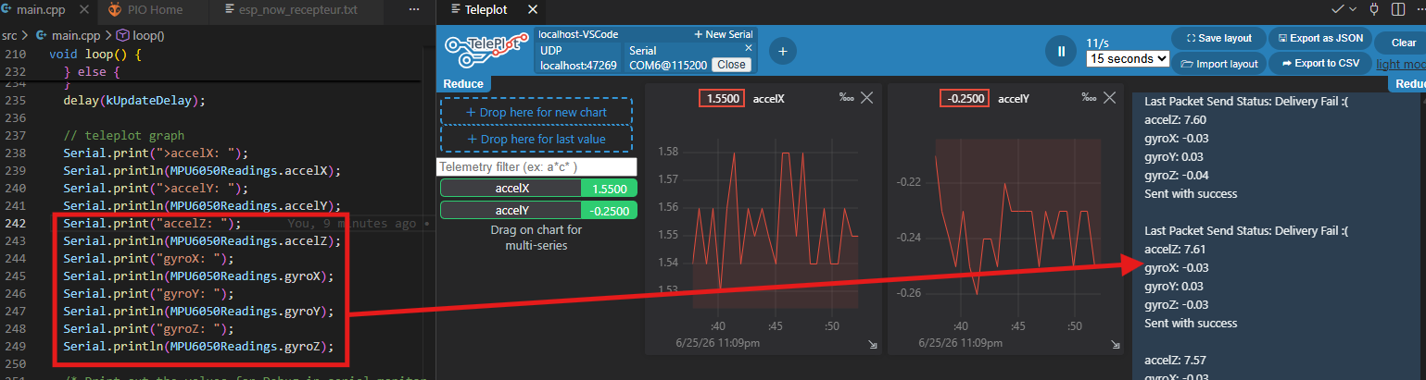The width and height of the screenshot is (1426, 380).
Task: Expand the dropdown arrow beside the checkmark
Action: click(x=1354, y=9)
